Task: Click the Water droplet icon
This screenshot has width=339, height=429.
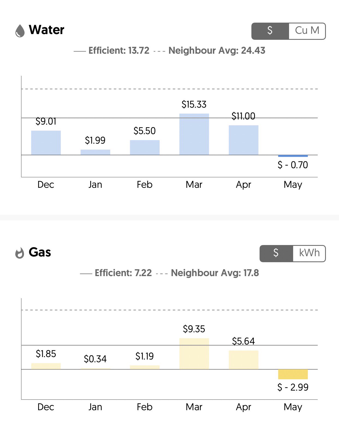Action: coord(20,31)
